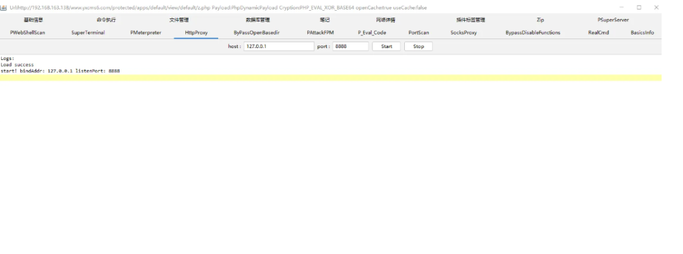Open the PSuperServer tab
This screenshot has height=254, width=683.
(x=613, y=20)
